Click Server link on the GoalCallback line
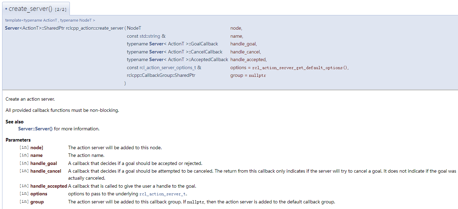The width and height of the screenshot is (458, 209). [156, 44]
